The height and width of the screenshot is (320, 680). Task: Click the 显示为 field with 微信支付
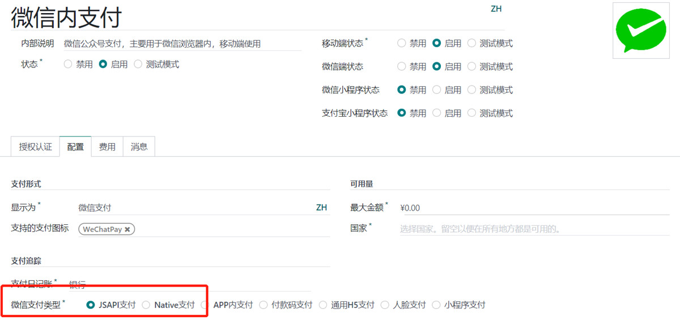click(x=195, y=208)
